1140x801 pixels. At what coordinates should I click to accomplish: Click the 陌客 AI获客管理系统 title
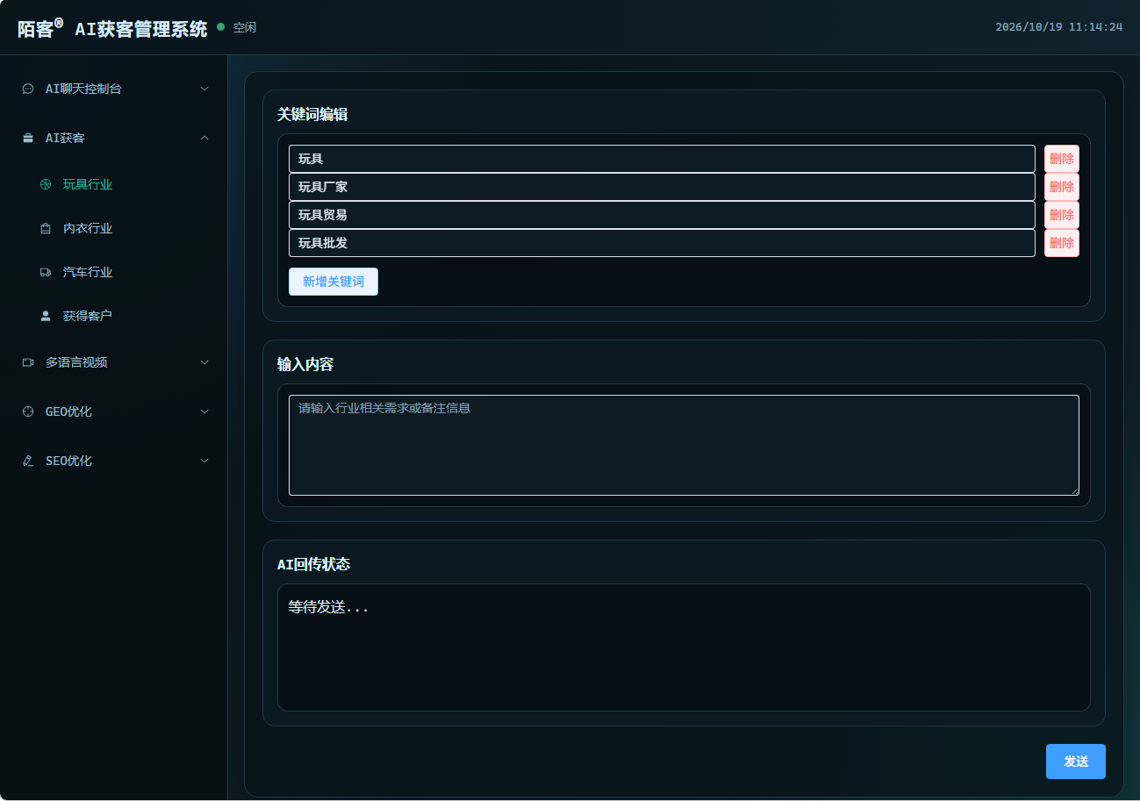tap(112, 27)
